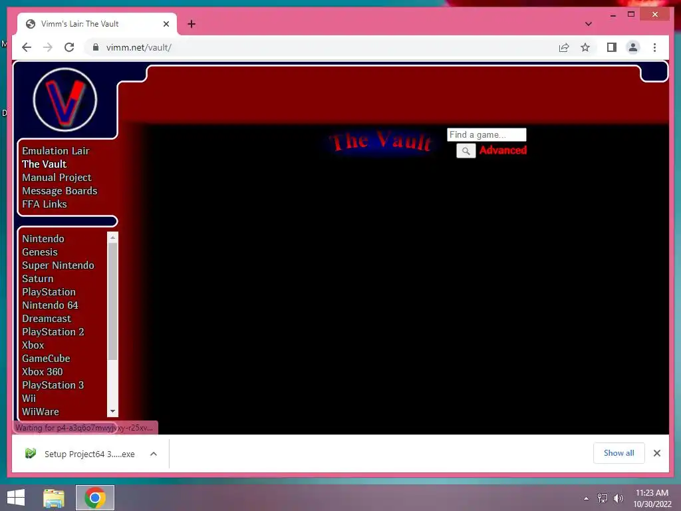The width and height of the screenshot is (681, 511).
Task: Select the Xbox system link
Action: coord(33,345)
